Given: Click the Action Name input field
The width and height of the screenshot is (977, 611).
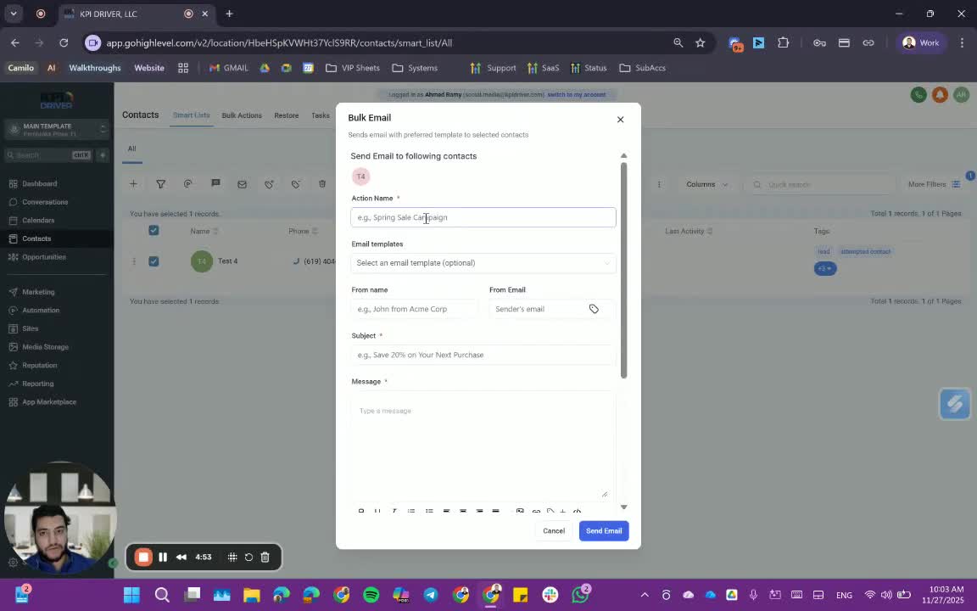Looking at the screenshot, I should pyautogui.click(x=483, y=217).
